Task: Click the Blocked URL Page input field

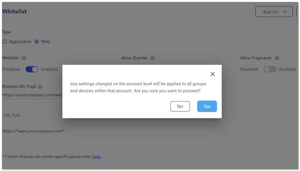Action: click(32, 95)
